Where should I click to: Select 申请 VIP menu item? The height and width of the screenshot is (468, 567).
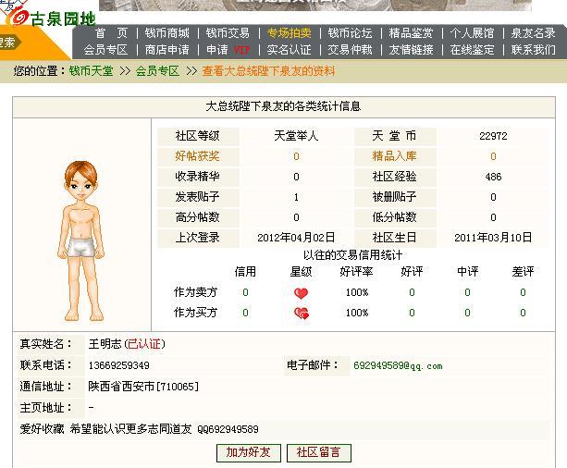pyautogui.click(x=228, y=50)
